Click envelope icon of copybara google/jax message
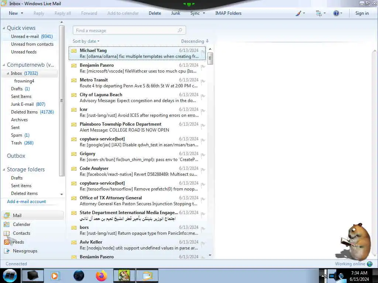 74,139
